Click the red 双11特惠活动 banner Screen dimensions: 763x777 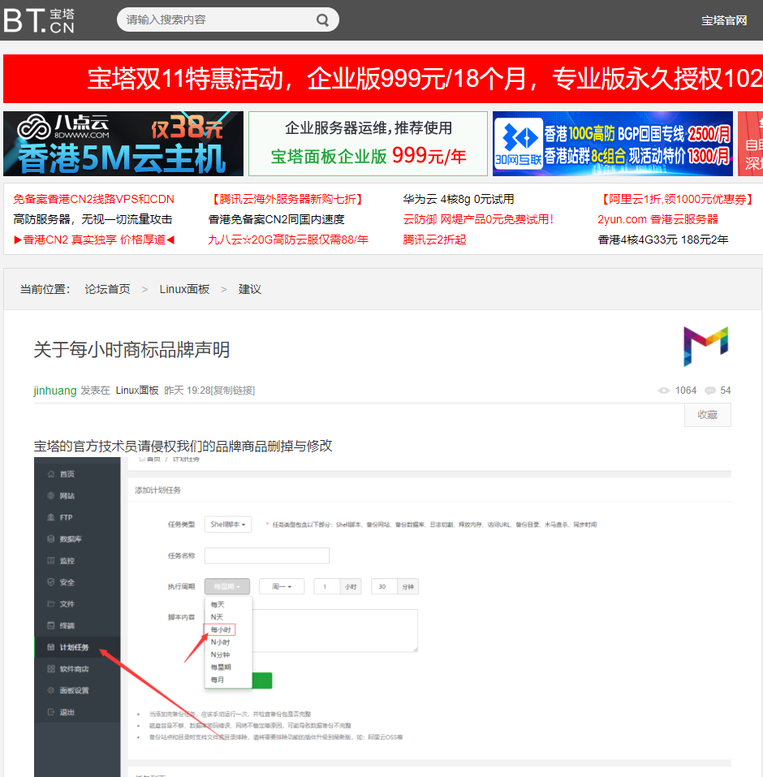pos(382,79)
